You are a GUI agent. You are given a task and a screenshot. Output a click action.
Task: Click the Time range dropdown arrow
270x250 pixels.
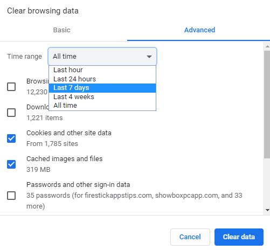(149, 57)
